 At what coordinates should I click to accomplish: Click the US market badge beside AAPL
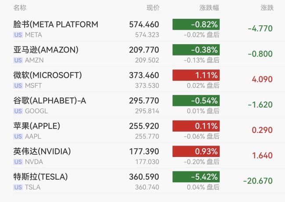[x=18, y=136]
